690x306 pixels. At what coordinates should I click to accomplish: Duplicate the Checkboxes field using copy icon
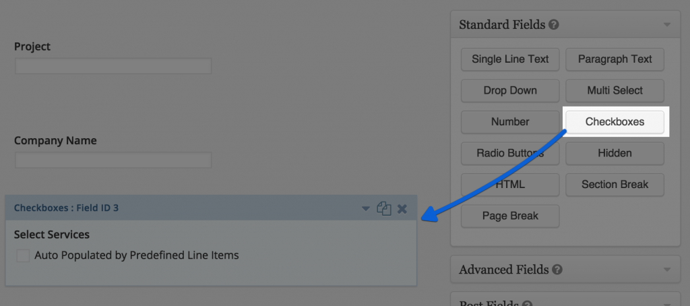tap(384, 208)
